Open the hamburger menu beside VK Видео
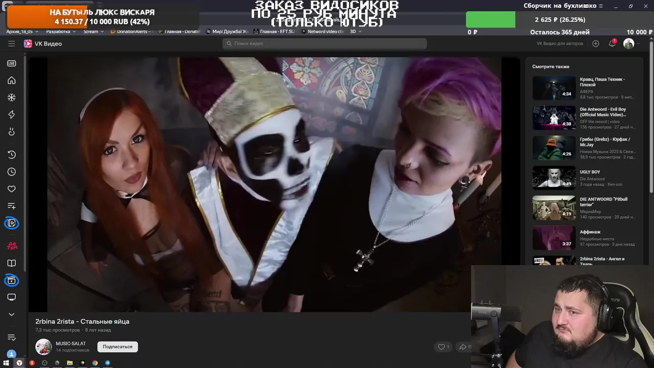The width and height of the screenshot is (654, 368). click(11, 44)
